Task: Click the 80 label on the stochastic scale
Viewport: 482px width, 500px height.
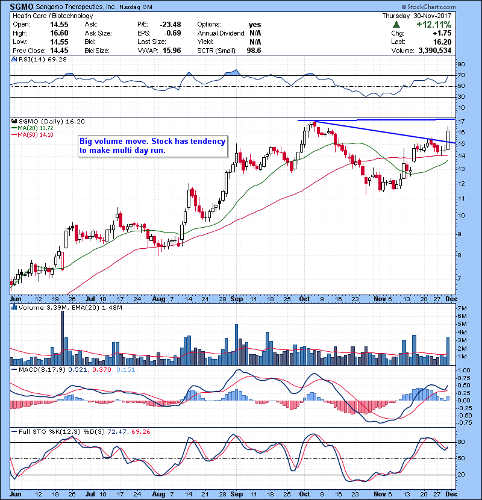Action: (x=462, y=442)
